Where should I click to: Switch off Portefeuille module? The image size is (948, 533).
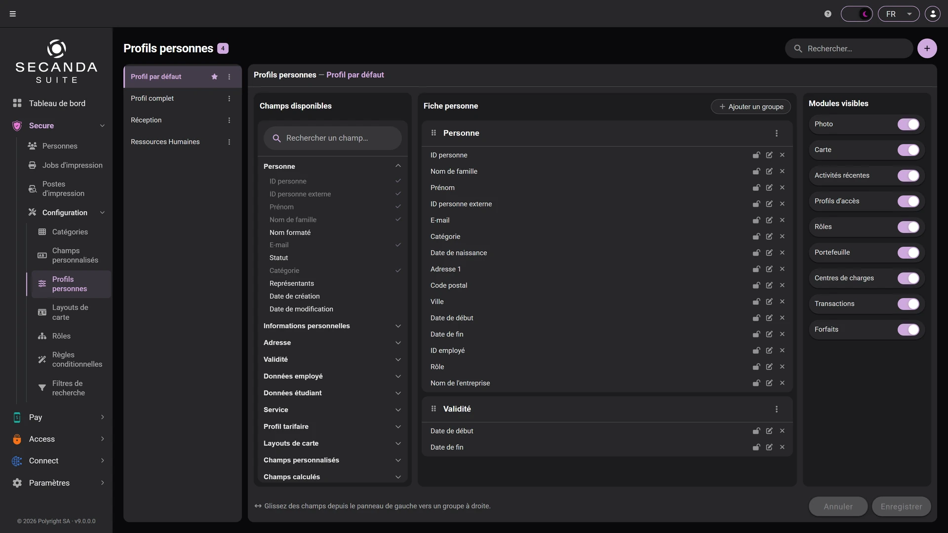tap(908, 253)
